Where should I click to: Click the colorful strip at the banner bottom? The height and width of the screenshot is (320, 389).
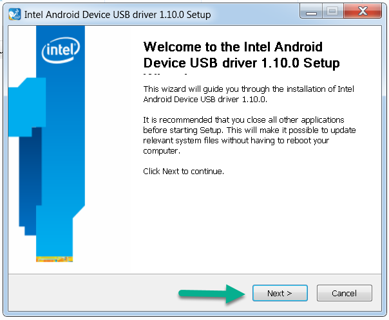click(x=54, y=260)
